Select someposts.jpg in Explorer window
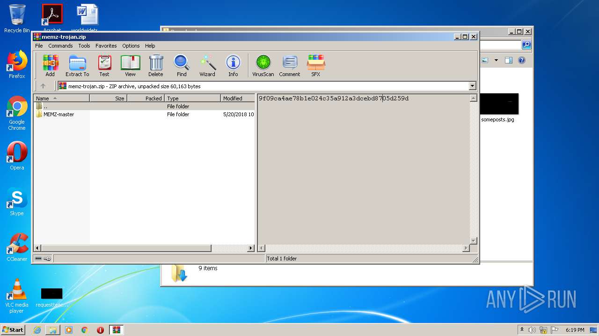Image resolution: width=599 pixels, height=336 pixels. click(x=498, y=108)
